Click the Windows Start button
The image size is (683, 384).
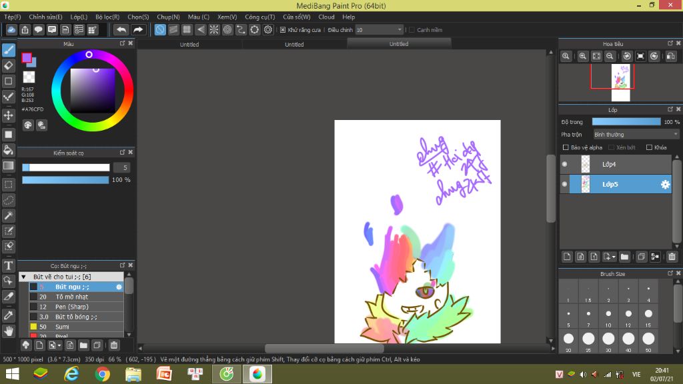12,374
